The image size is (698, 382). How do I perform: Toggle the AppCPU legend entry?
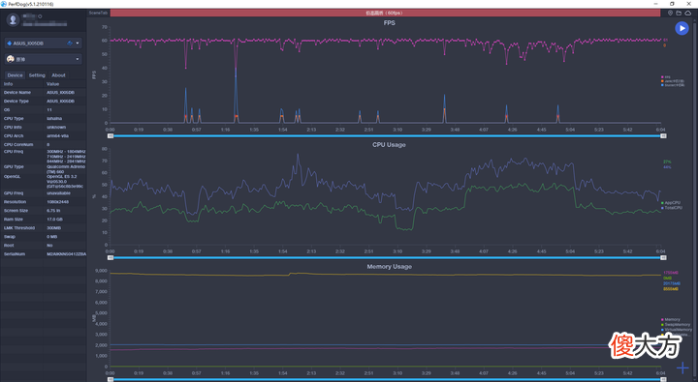(671, 202)
